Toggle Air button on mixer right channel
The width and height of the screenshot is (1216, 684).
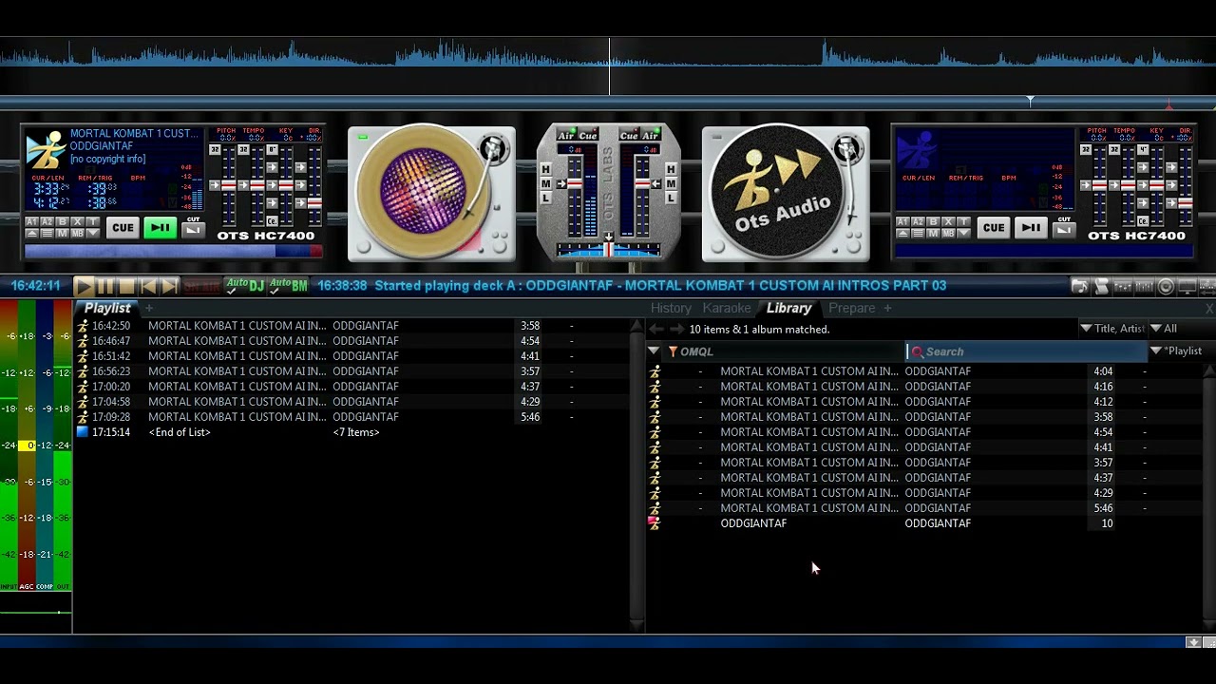(651, 135)
